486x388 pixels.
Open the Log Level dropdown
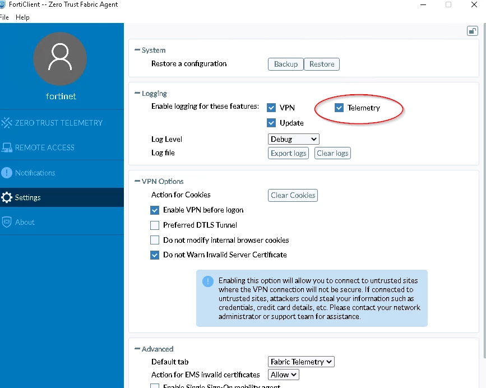(294, 139)
